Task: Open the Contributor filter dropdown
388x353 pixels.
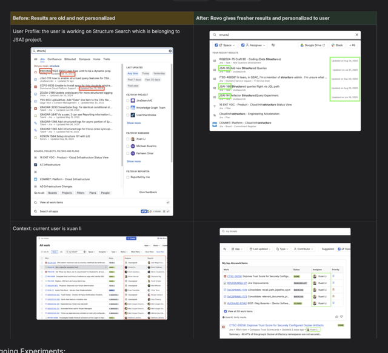Action: 303,249
